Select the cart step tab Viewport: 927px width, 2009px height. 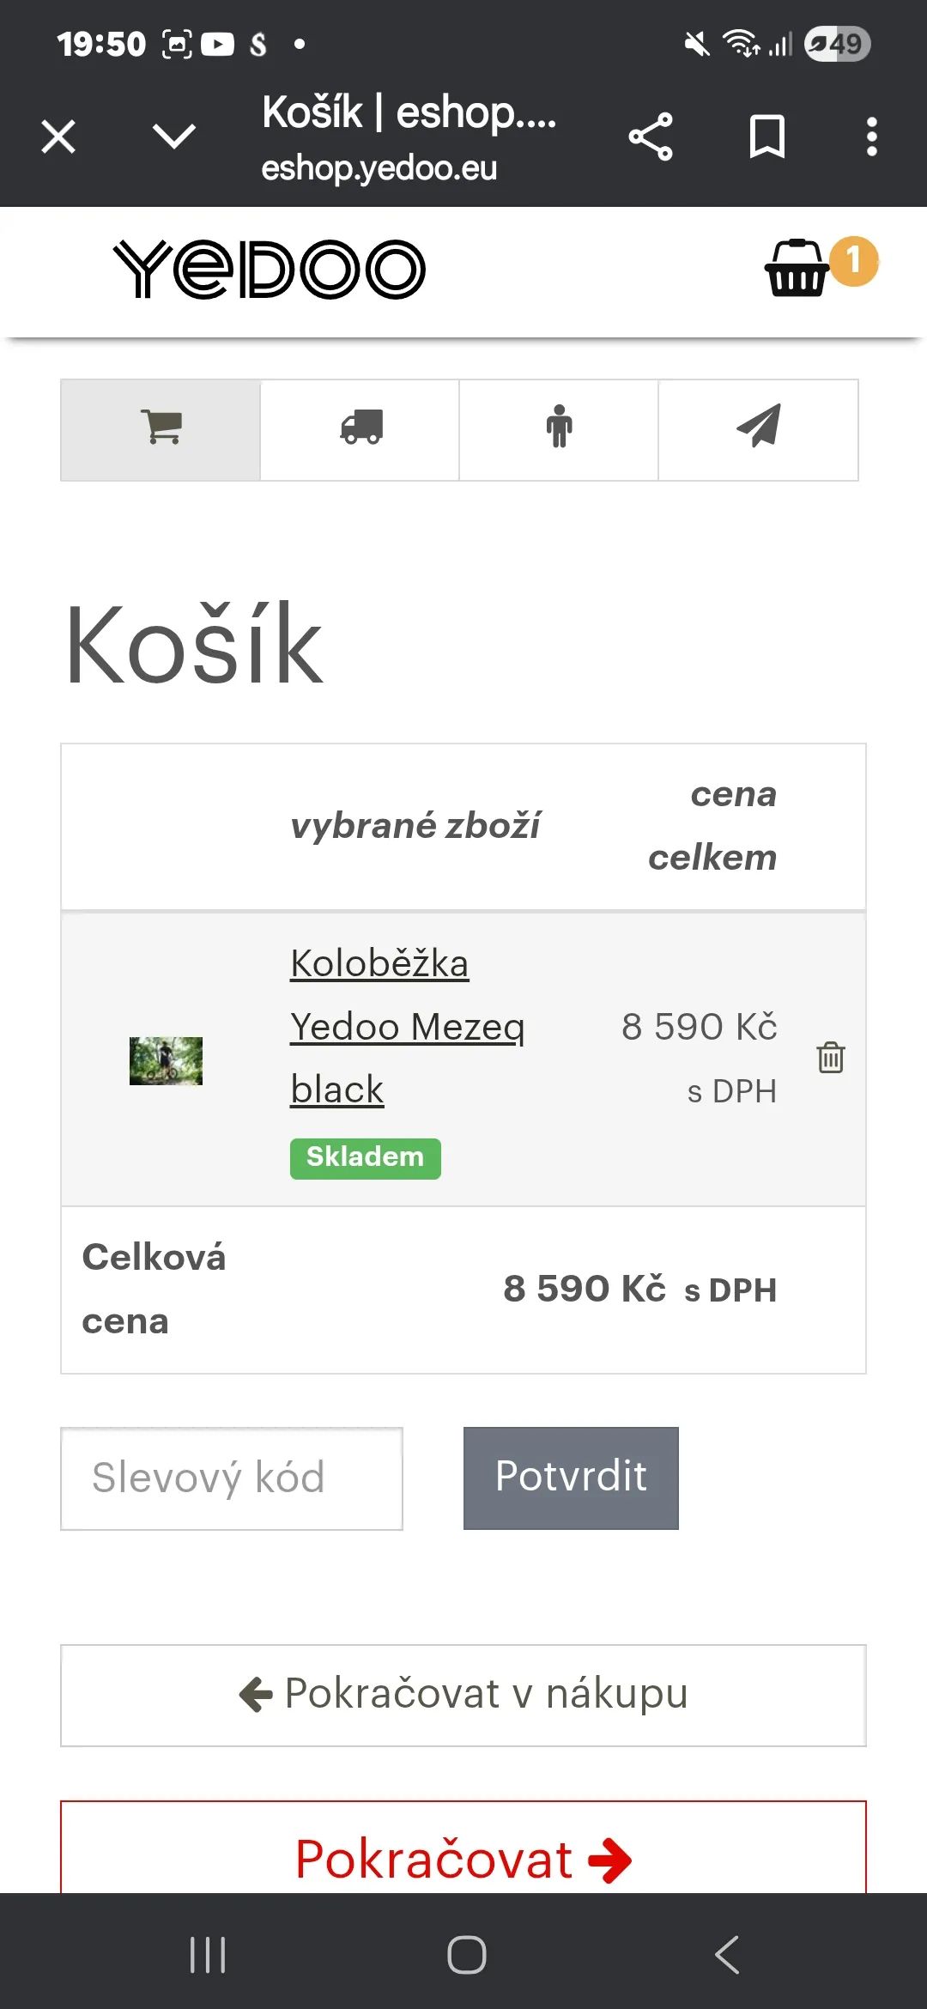161,429
